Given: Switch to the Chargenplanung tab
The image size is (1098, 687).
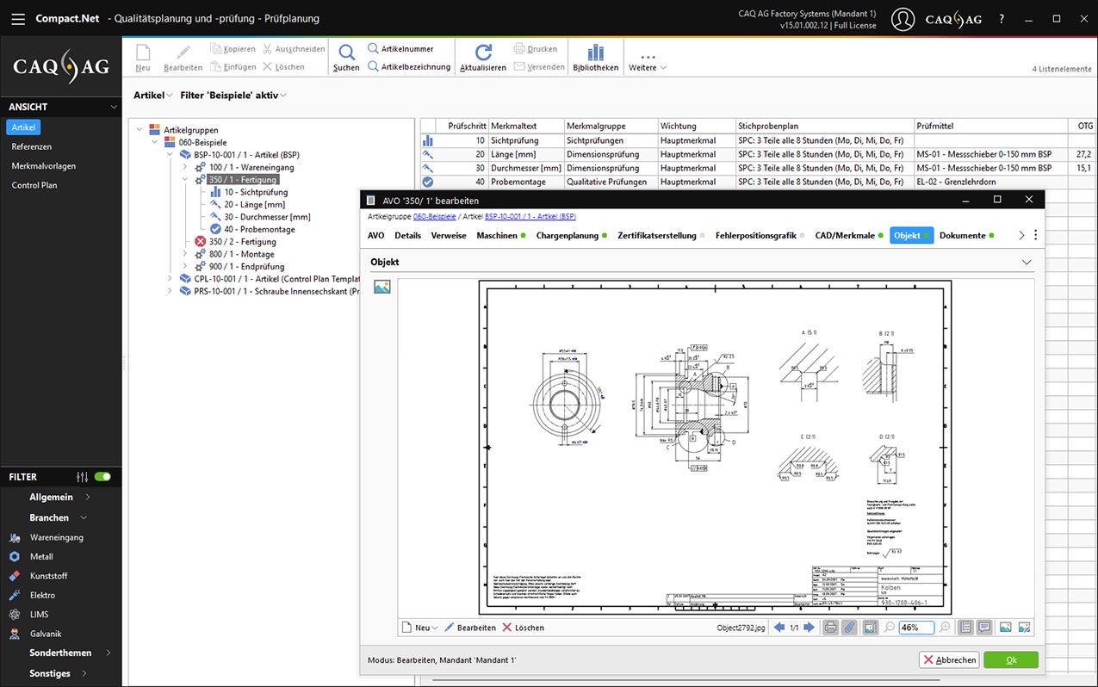Looking at the screenshot, I should pos(567,235).
